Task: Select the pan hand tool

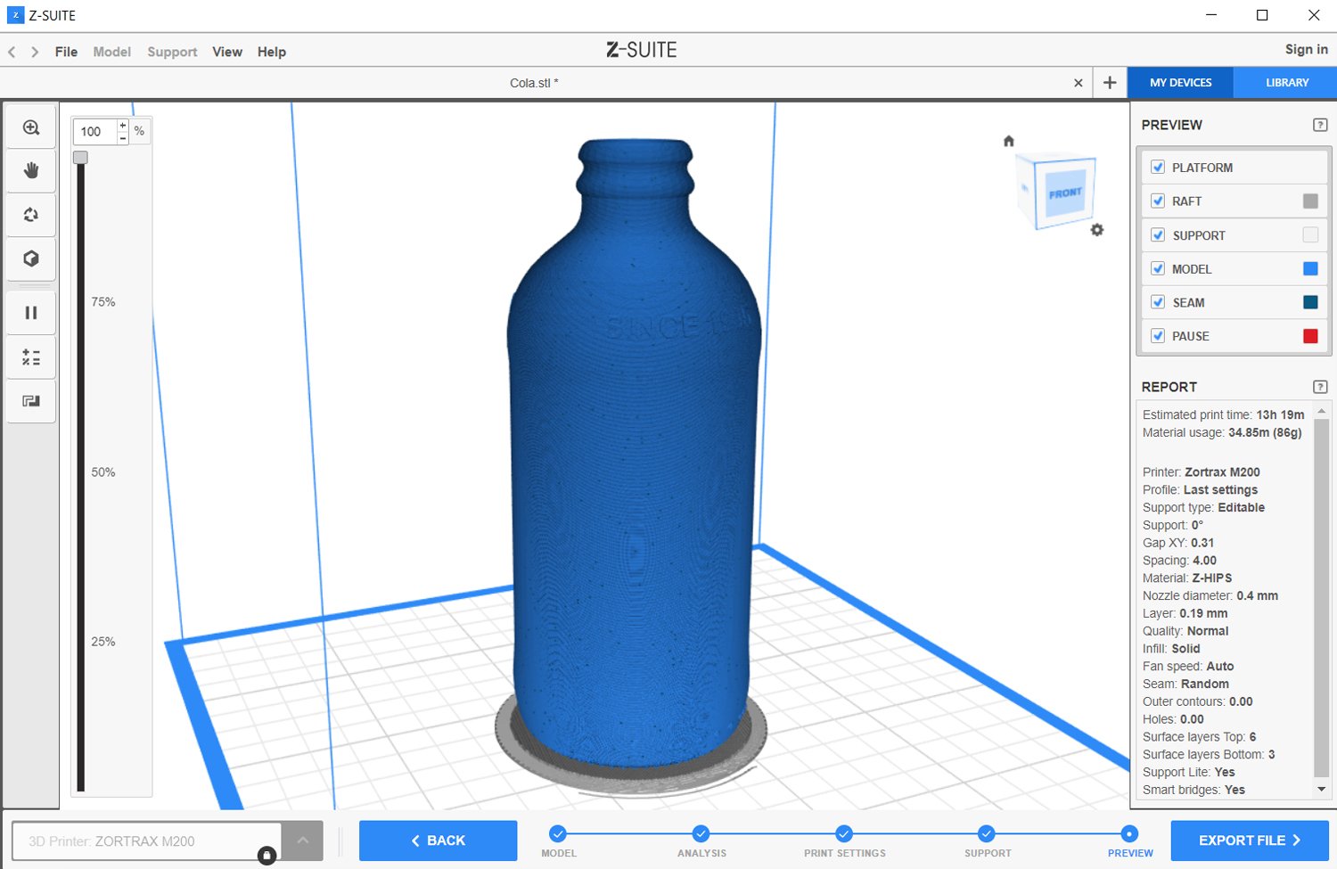Action: point(31,170)
